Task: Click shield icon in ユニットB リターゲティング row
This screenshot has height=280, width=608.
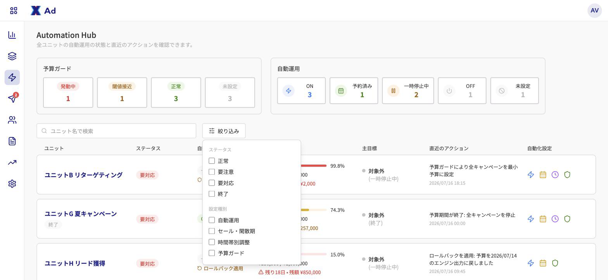Action: point(567,175)
